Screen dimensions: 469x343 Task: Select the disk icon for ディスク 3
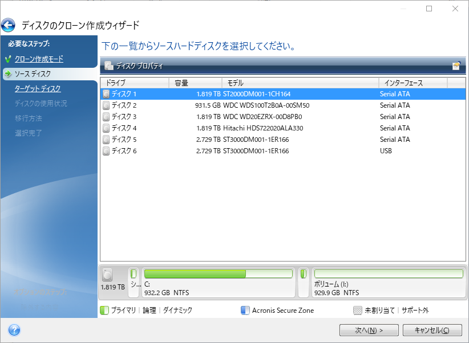(x=106, y=117)
